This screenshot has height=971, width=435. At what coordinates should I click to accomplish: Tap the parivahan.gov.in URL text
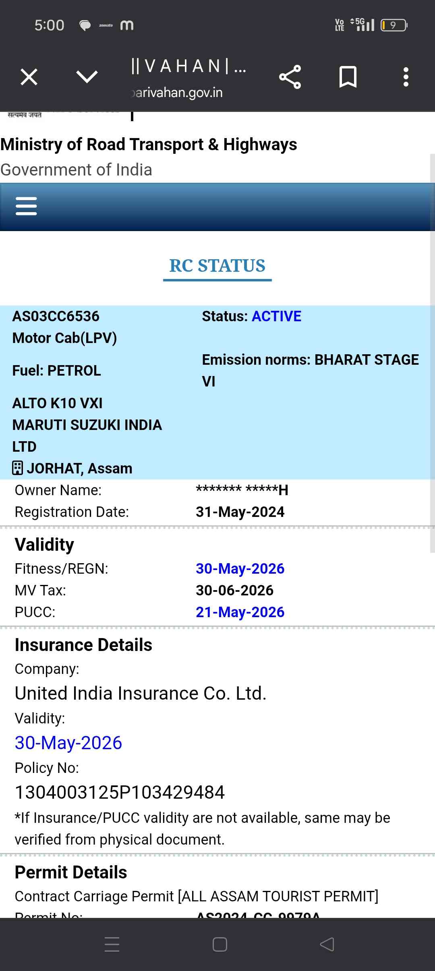click(178, 93)
